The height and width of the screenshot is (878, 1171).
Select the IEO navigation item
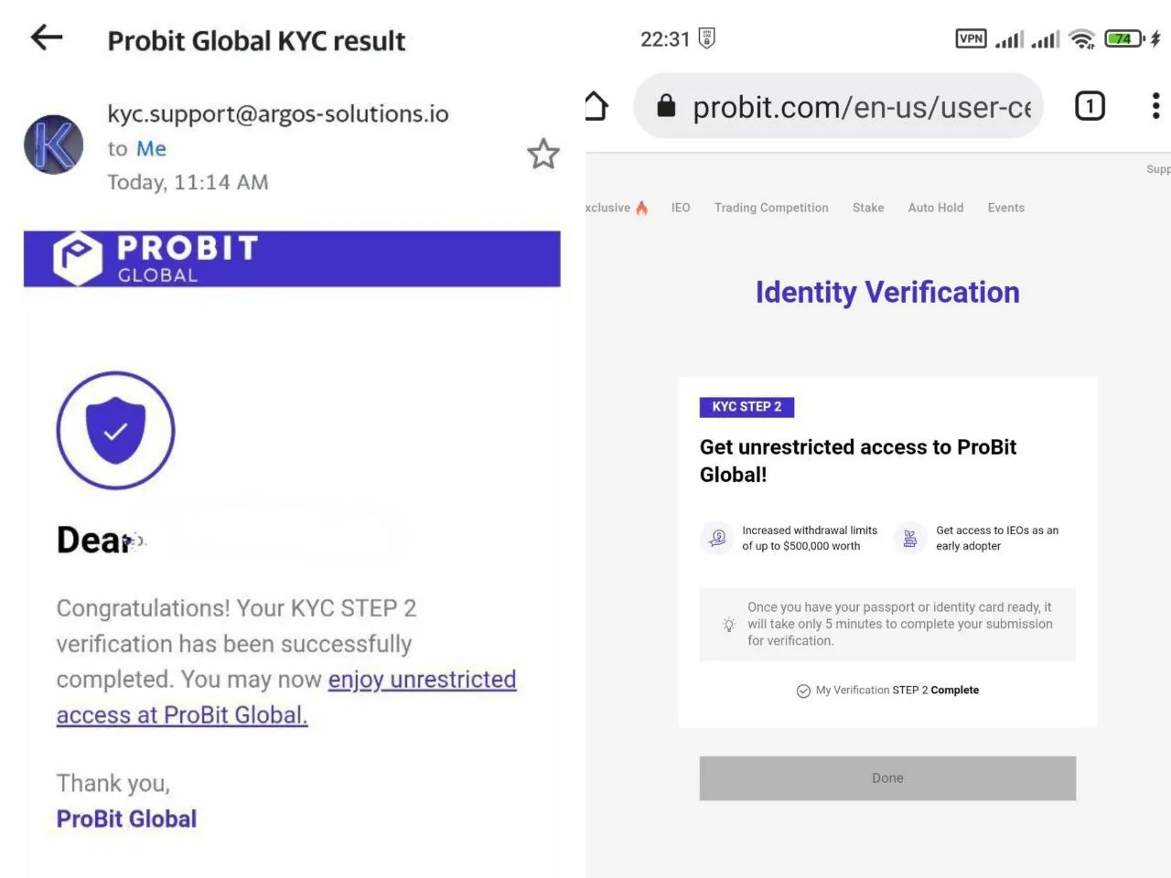[x=681, y=208]
